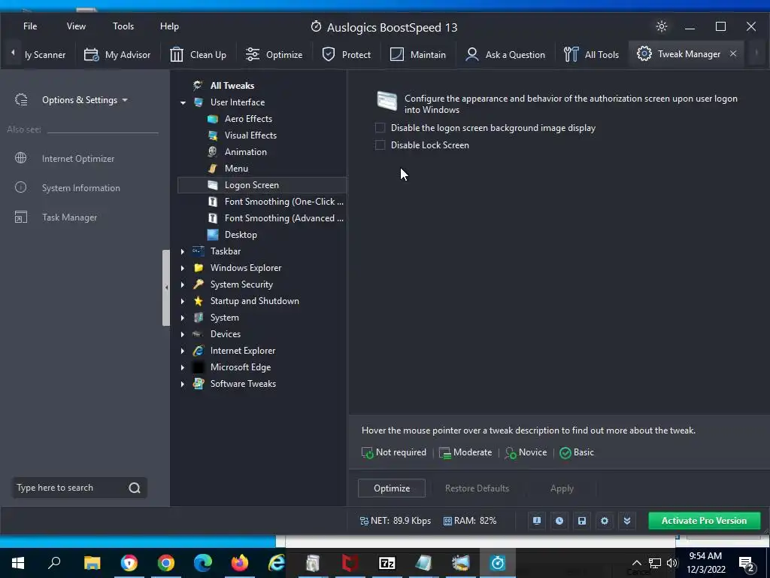This screenshot has height=578, width=770.
Task: Click the status bar double-chevron down icon
Action: pos(627,521)
